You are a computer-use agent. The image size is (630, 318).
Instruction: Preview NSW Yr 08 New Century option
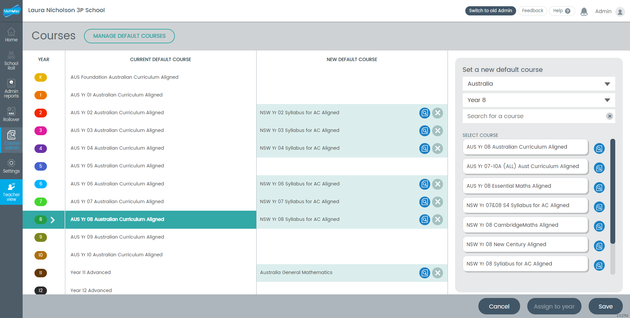point(599,246)
